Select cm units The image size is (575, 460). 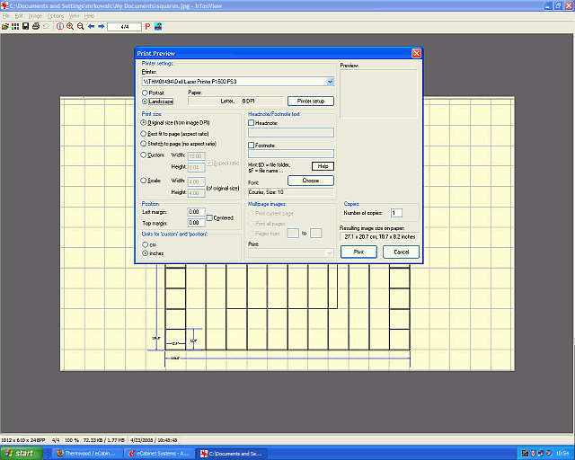[146, 244]
